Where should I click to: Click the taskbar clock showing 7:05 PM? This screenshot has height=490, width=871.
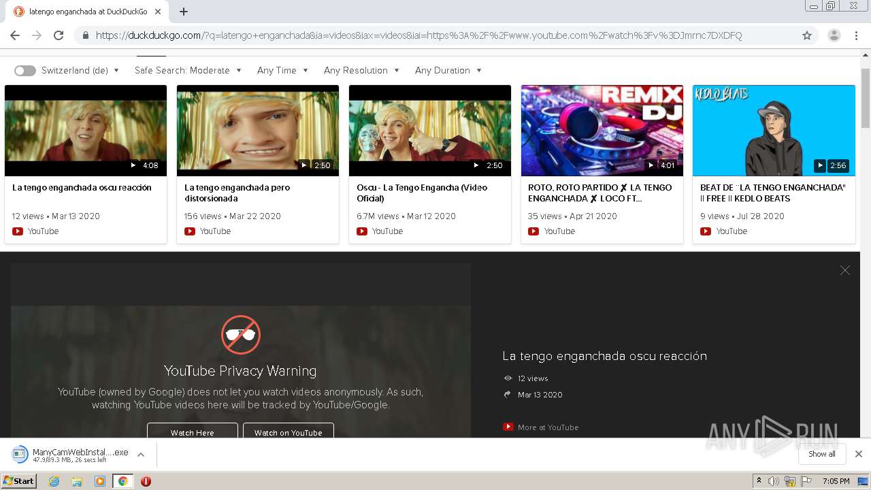pos(836,481)
